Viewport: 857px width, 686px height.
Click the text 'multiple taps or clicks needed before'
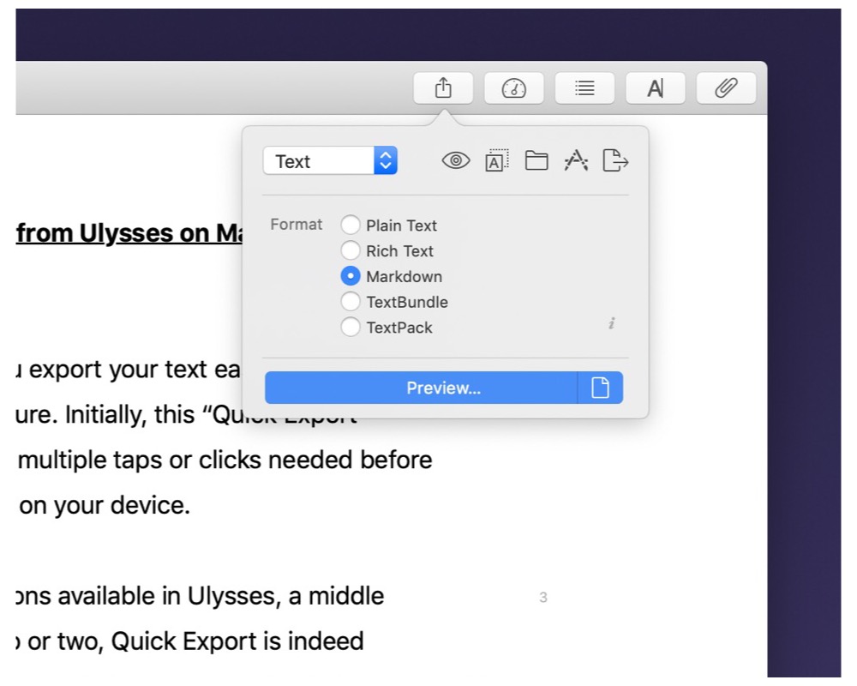(x=225, y=460)
